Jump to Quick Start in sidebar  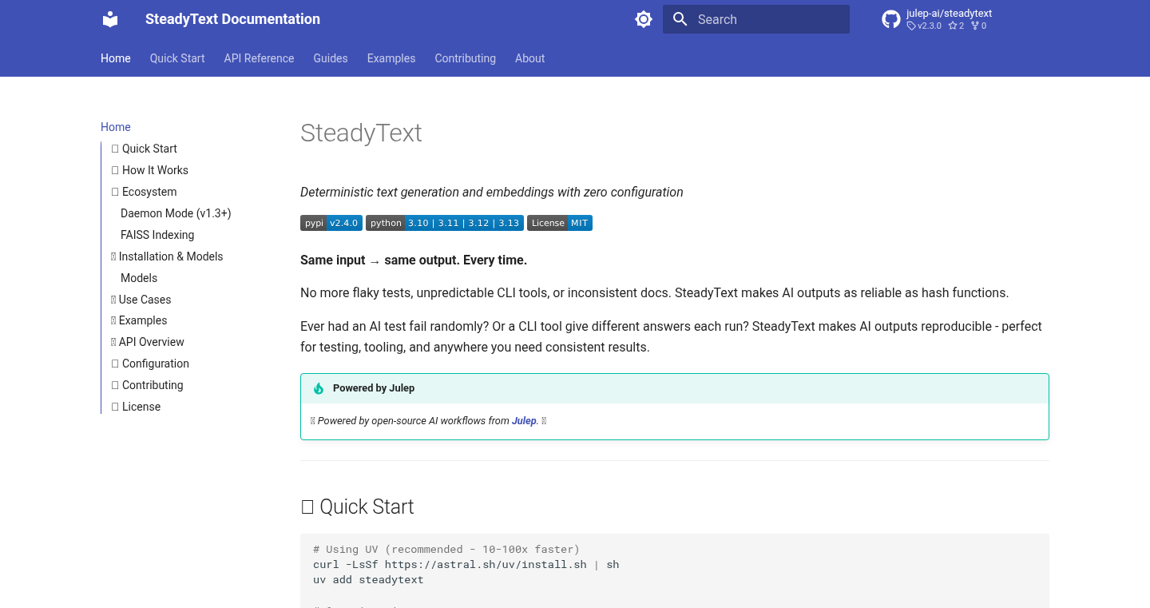tap(145, 149)
